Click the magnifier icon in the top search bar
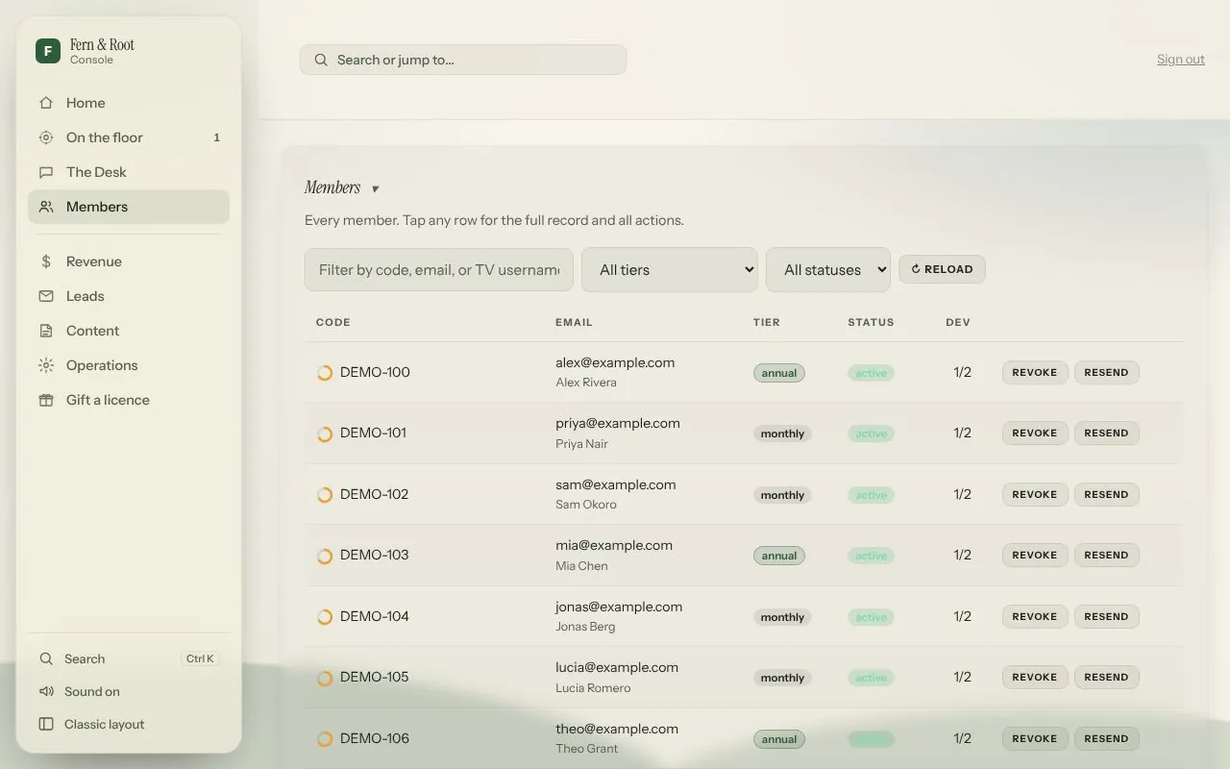 pos(321,60)
